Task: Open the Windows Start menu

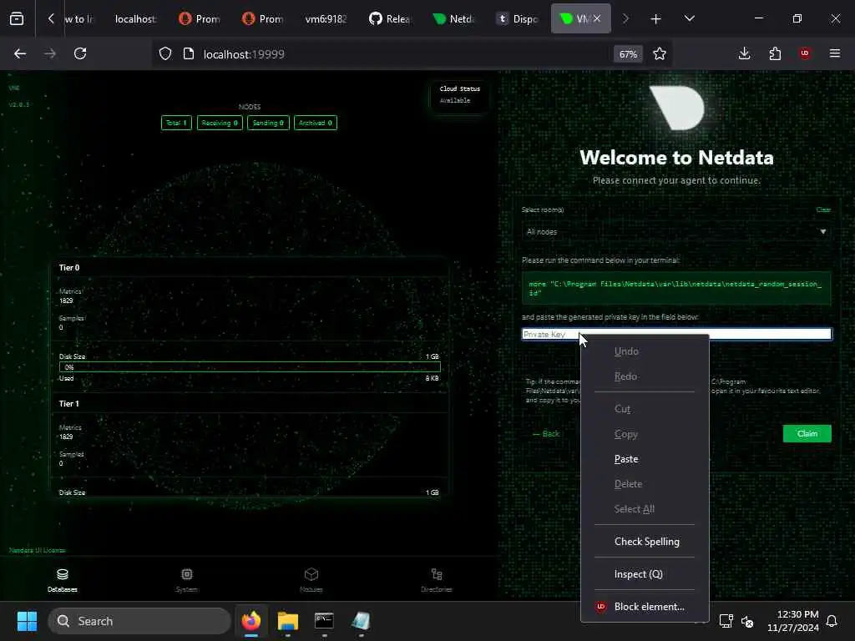Action: point(27,621)
